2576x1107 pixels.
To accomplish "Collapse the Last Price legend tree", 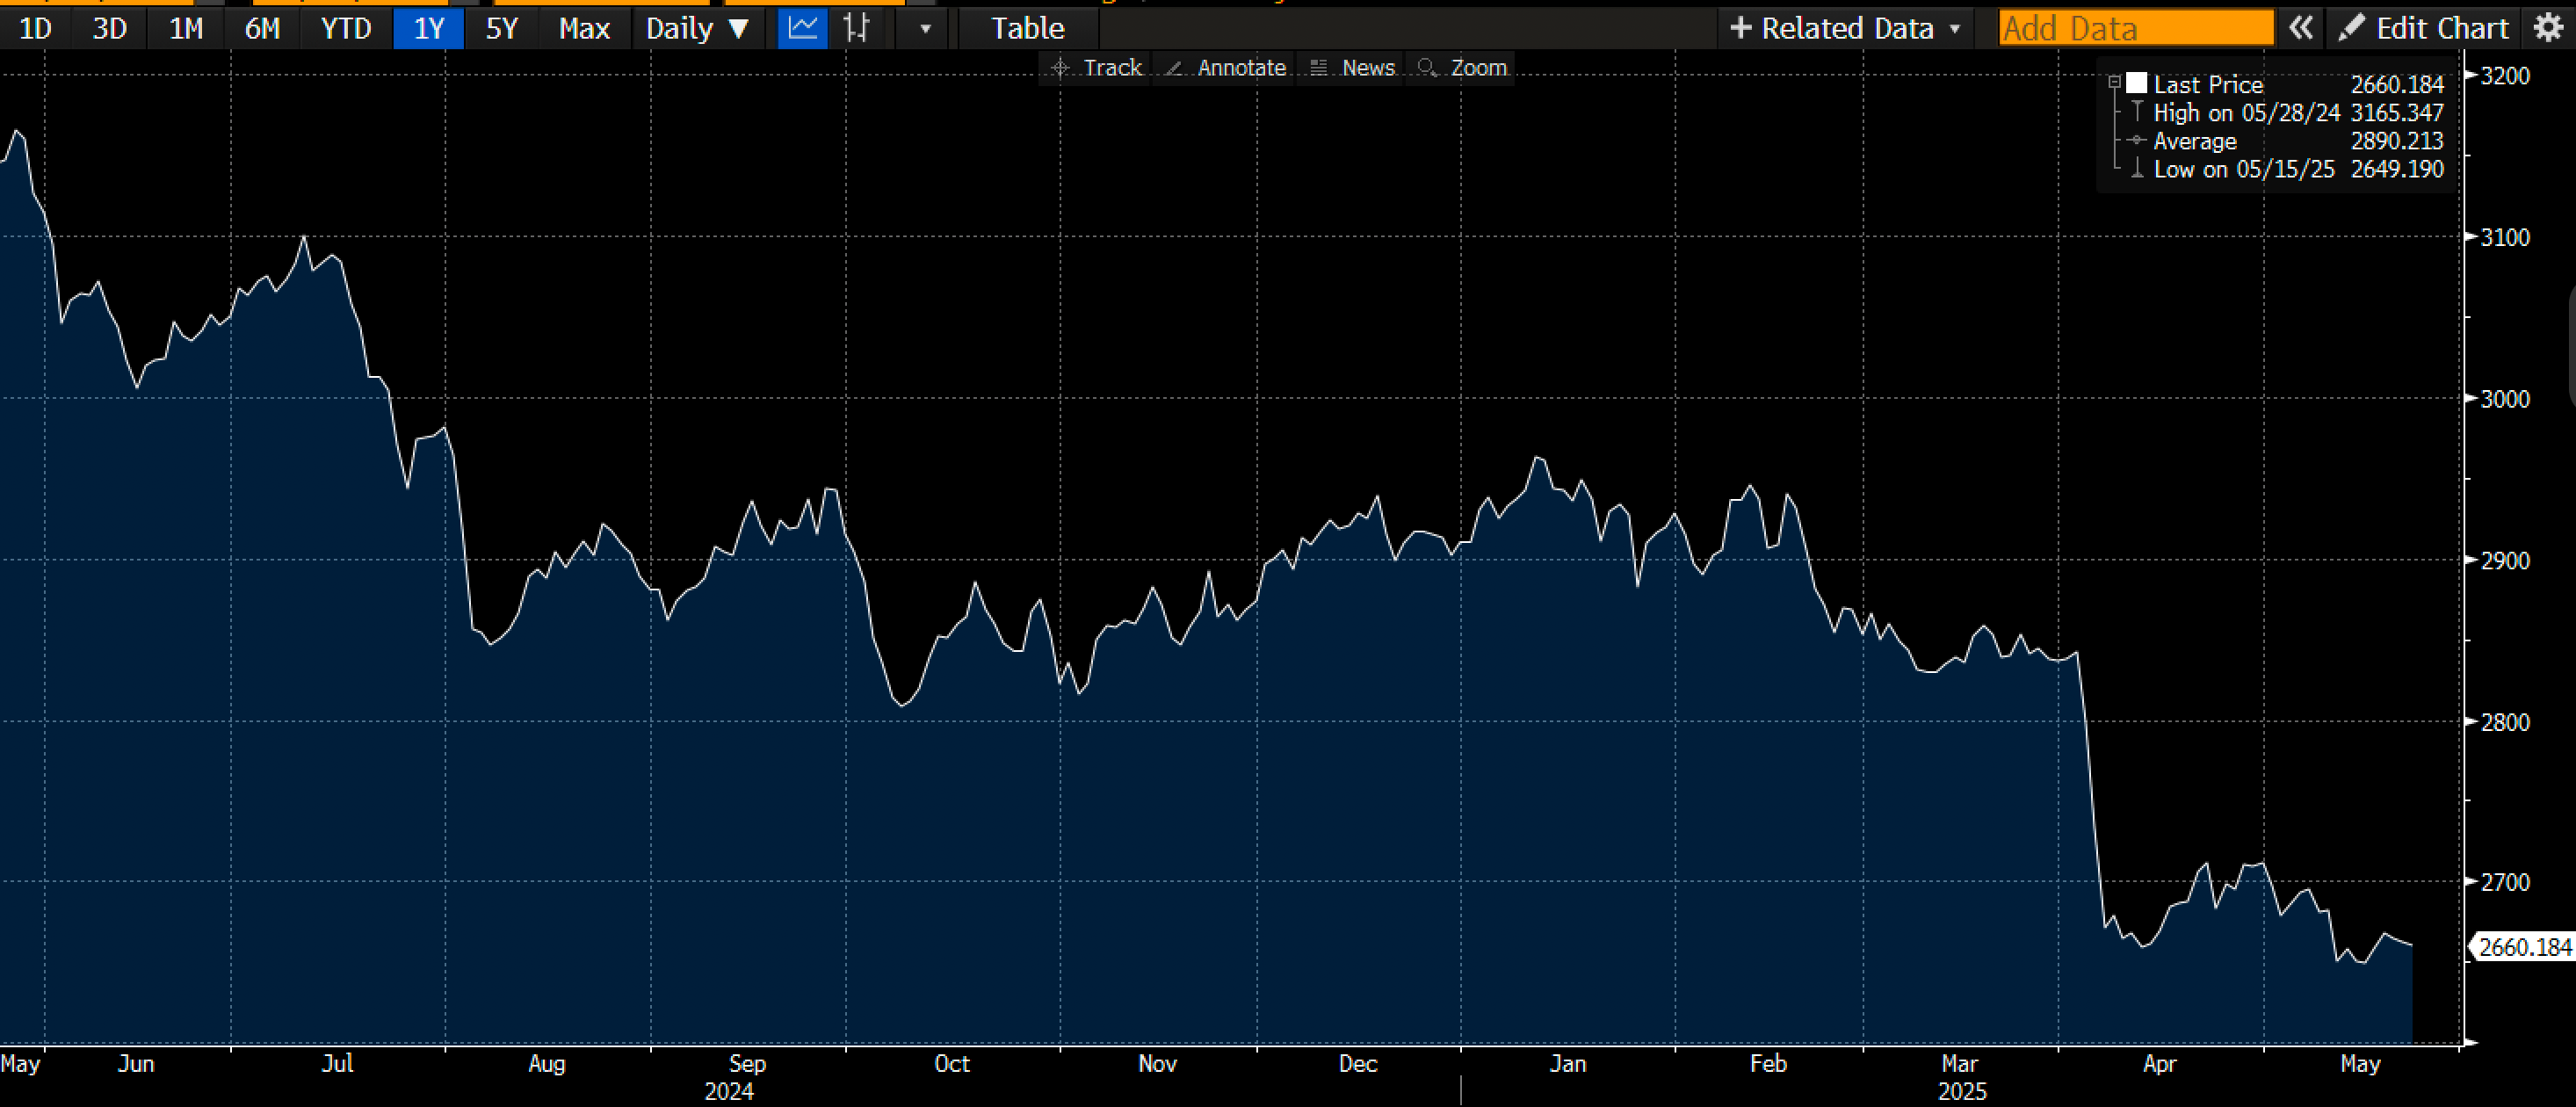I will coord(2114,83).
